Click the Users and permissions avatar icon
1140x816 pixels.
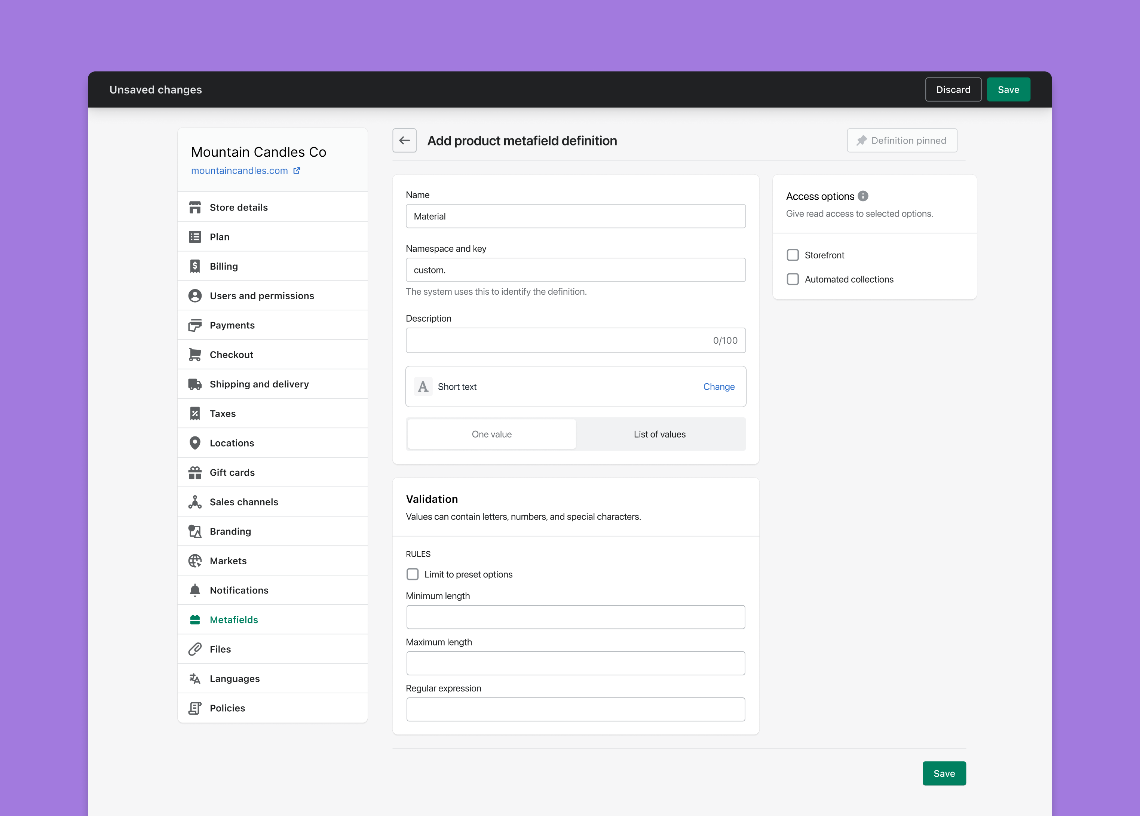195,296
